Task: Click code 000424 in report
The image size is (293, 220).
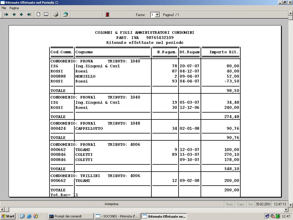Action: tap(58, 129)
